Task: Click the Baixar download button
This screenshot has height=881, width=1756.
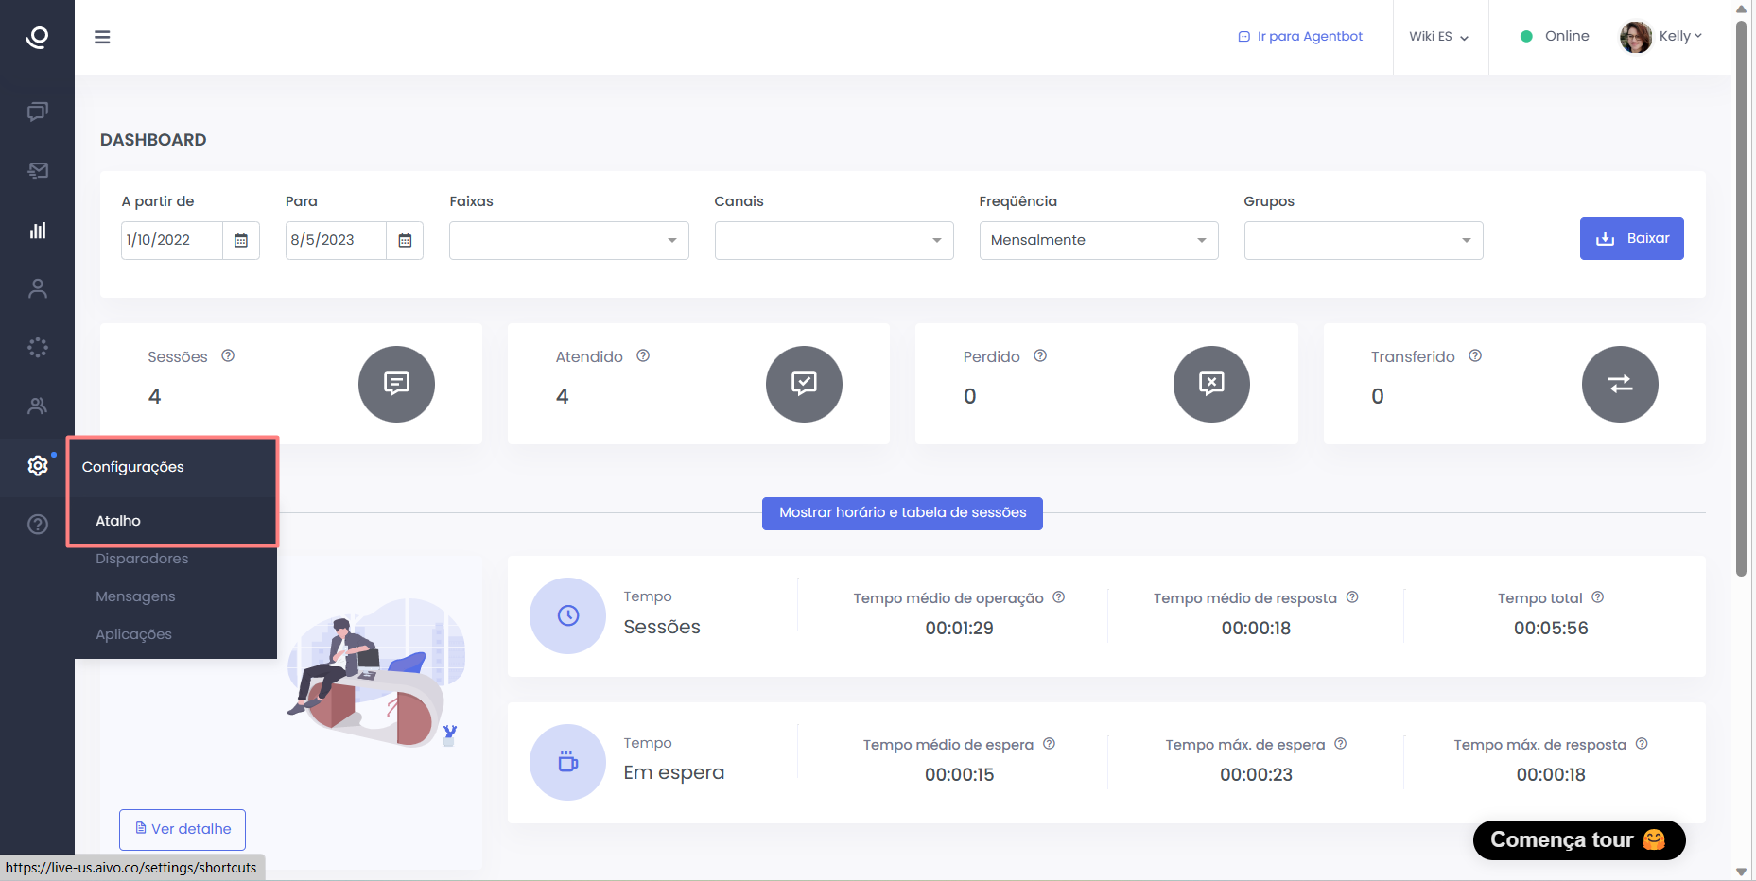Action: click(1631, 239)
